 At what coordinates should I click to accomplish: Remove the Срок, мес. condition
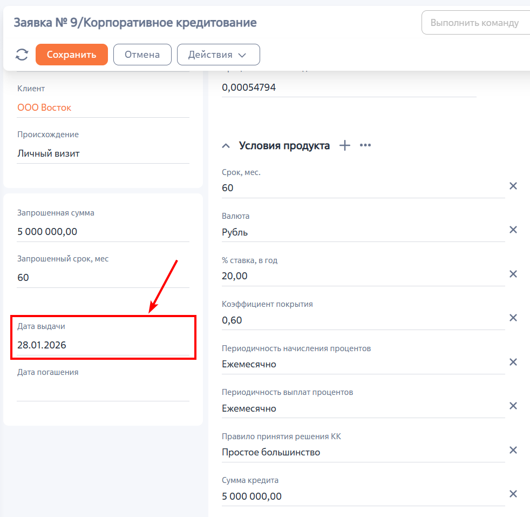point(513,186)
